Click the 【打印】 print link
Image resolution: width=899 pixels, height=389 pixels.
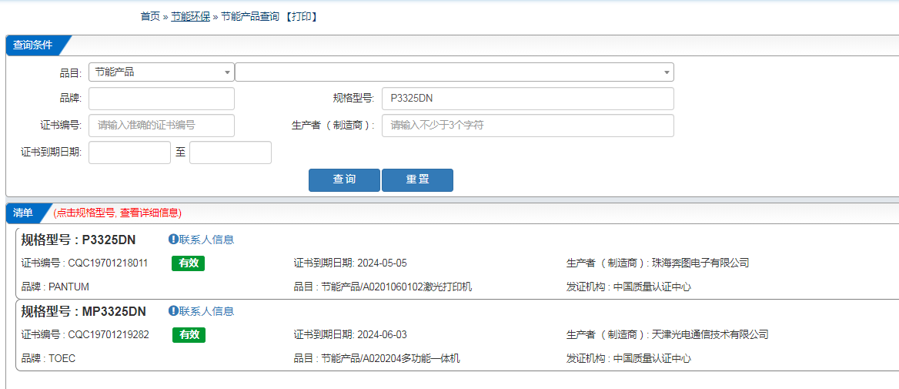coord(301,17)
